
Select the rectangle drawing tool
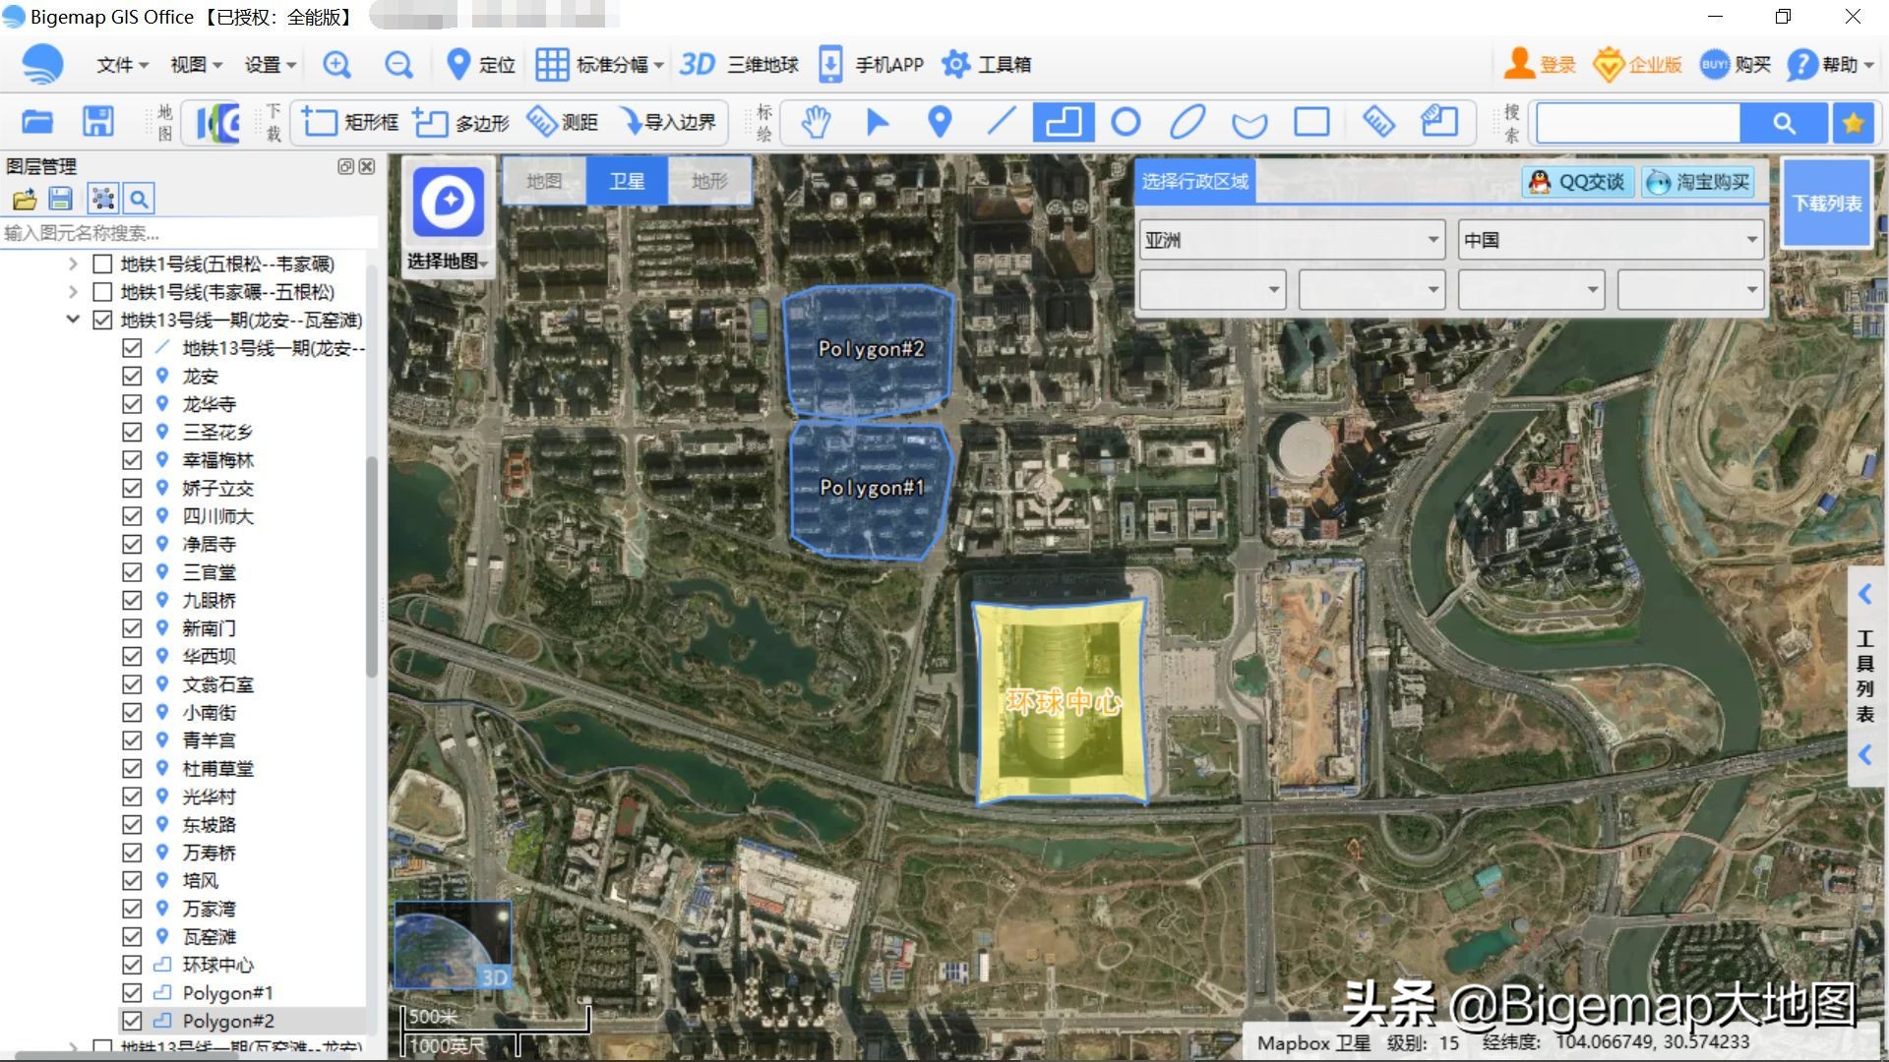click(1312, 122)
